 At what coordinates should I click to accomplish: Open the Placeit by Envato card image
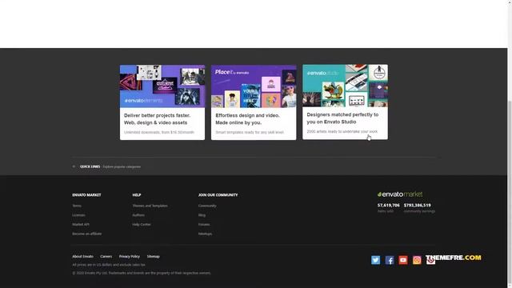click(254, 86)
